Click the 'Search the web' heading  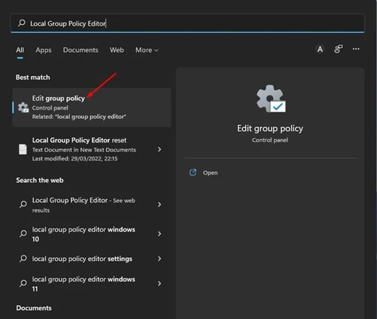[x=40, y=180]
